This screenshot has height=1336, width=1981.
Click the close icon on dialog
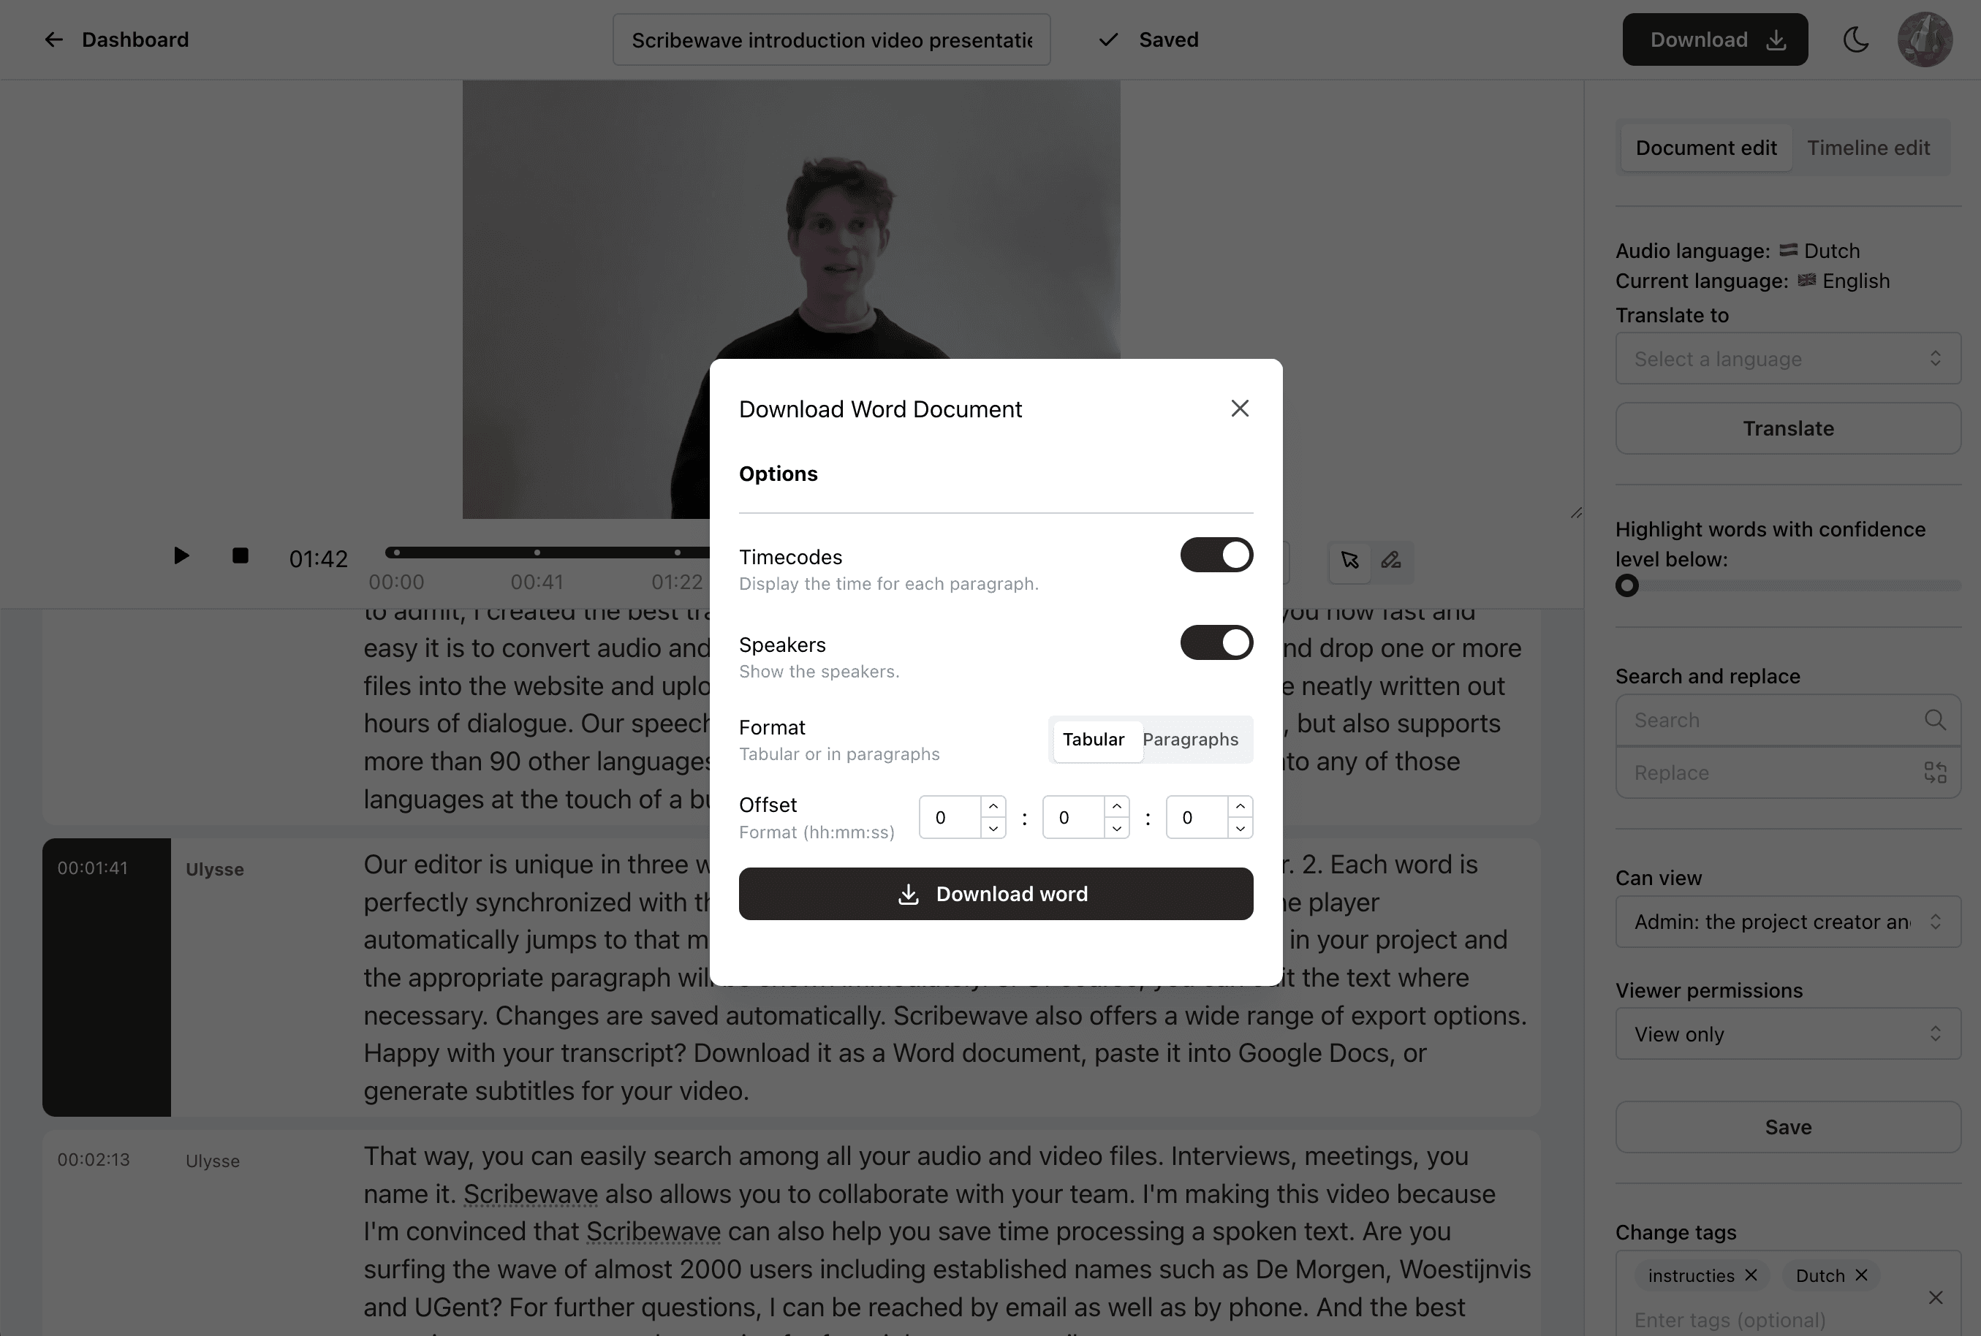[x=1239, y=407]
